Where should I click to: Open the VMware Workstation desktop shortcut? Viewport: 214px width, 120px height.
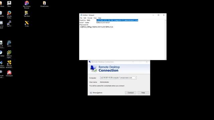[x=9, y=64]
